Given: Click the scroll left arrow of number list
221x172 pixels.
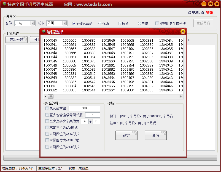Looking at the screenshot, I should 45,97.
